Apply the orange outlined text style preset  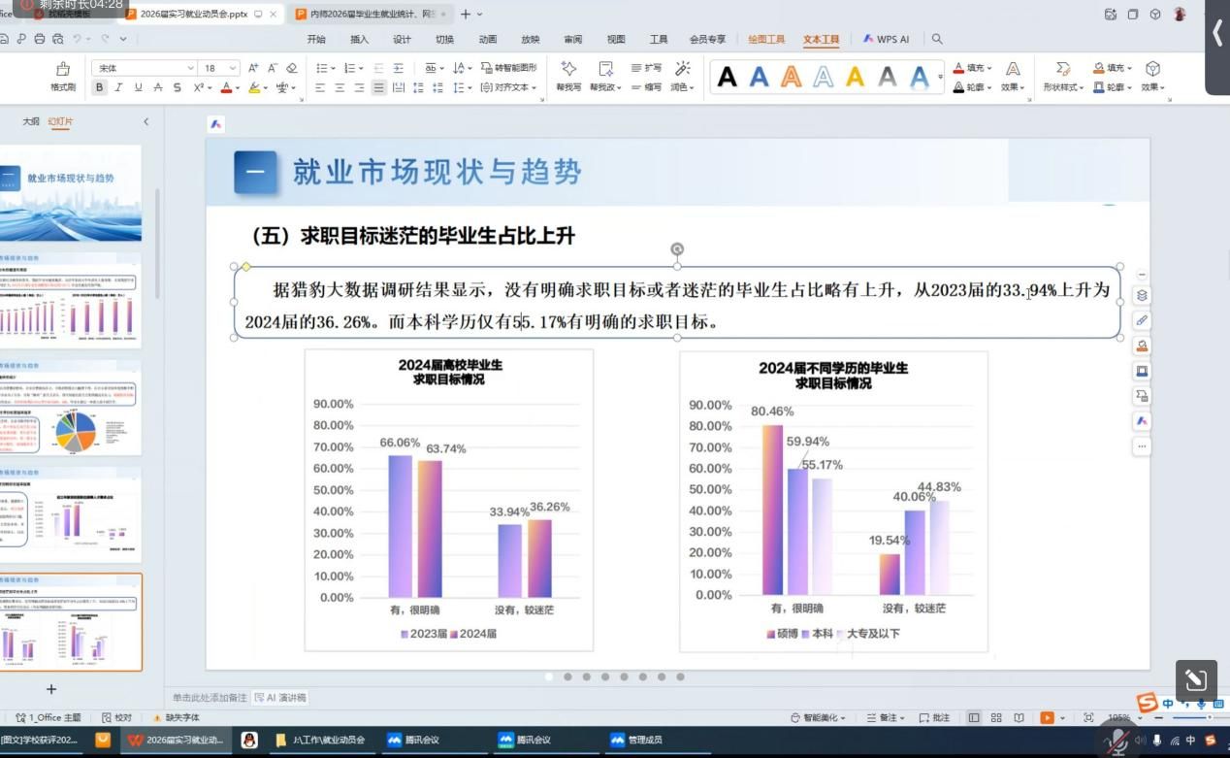click(792, 77)
